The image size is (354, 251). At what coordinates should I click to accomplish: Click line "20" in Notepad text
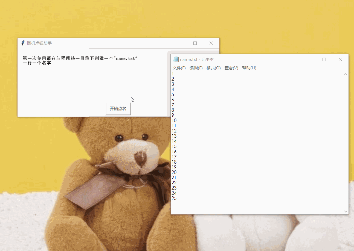[174, 172]
